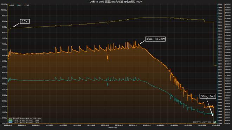The width and height of the screenshot is (232, 130).
Task: Click the 8.5V annotation label
Action: [25, 21]
